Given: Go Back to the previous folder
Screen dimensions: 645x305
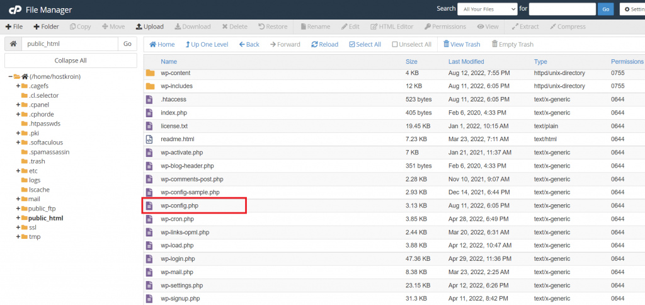Looking at the screenshot, I should click(249, 45).
